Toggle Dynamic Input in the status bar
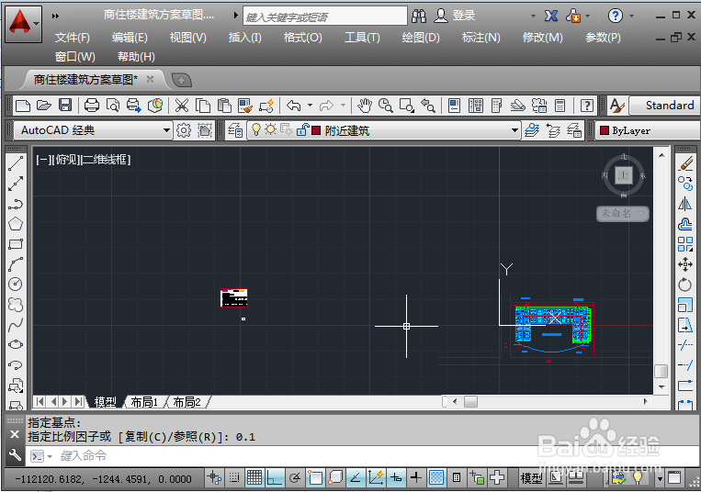701x492 pixels. coord(396,478)
